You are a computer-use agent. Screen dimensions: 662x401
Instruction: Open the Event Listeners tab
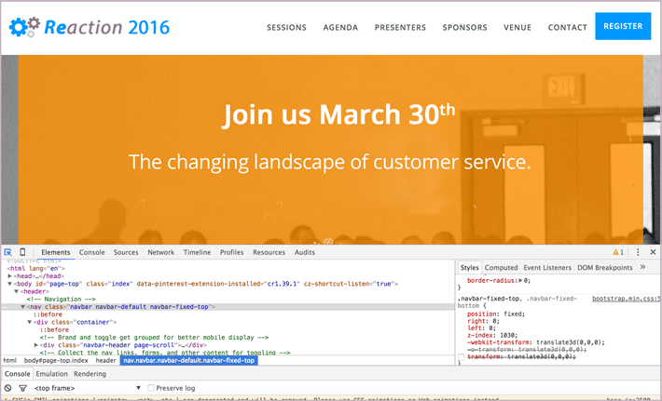547,267
